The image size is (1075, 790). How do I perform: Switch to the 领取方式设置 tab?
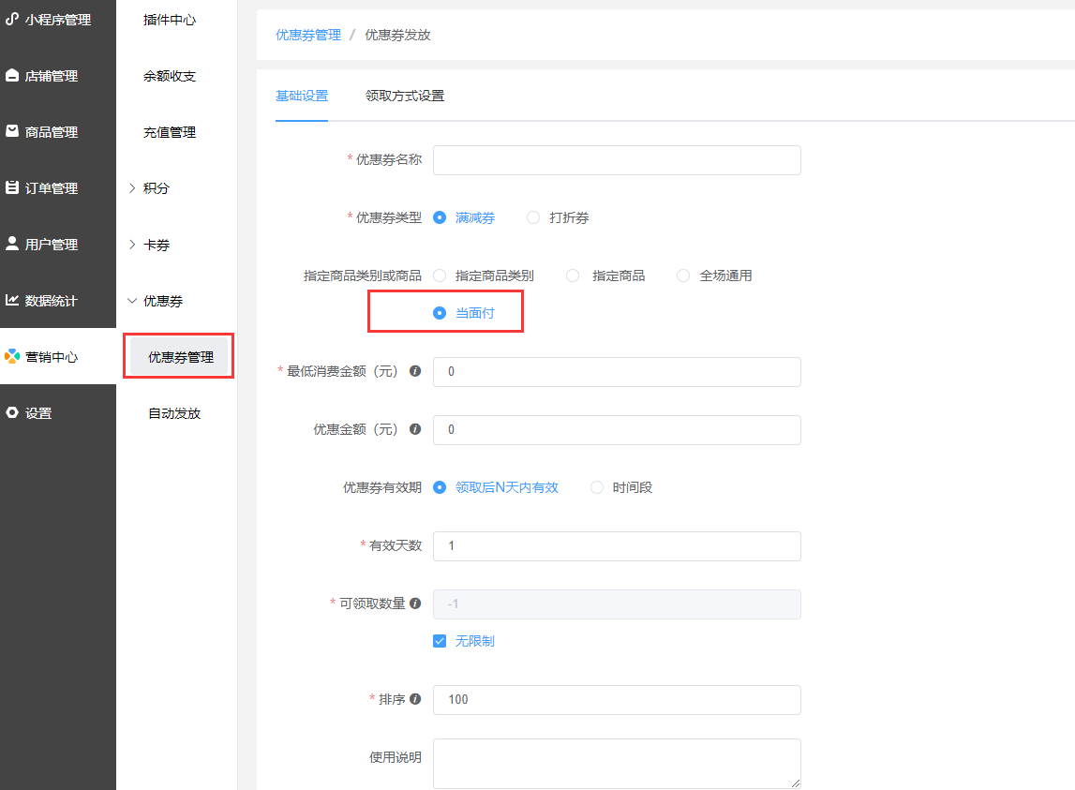[405, 96]
